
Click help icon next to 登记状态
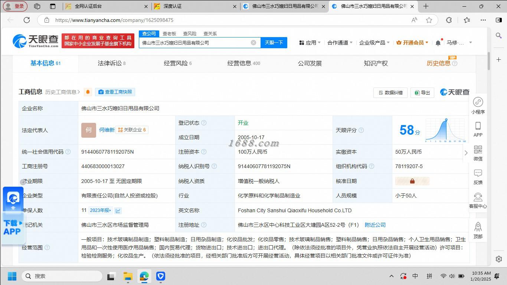pos(204,123)
